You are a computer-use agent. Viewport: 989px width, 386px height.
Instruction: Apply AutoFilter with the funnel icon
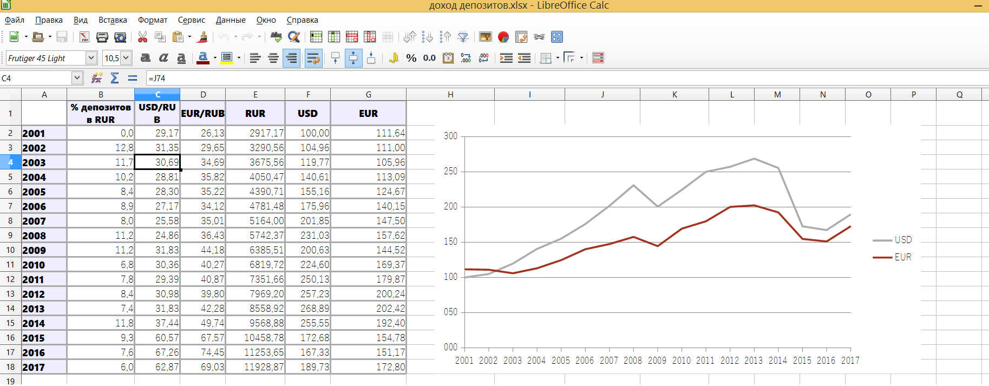pos(463,37)
